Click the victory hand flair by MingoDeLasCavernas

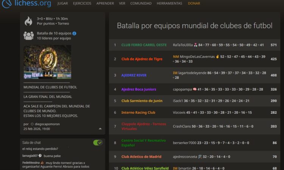(x=217, y=56)
